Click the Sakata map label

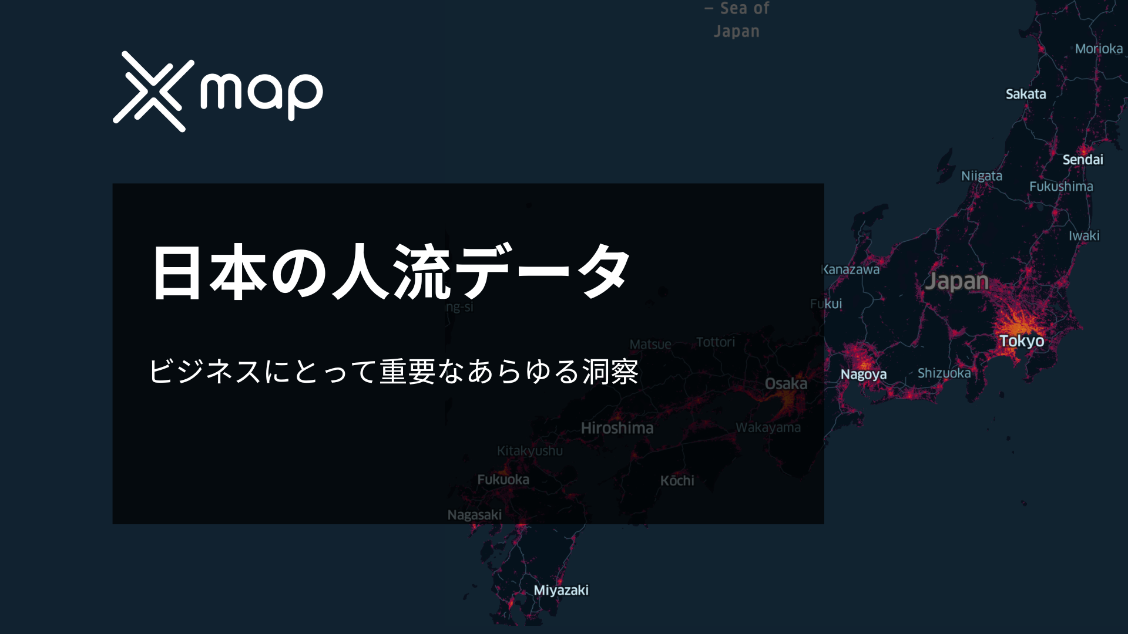click(1026, 94)
